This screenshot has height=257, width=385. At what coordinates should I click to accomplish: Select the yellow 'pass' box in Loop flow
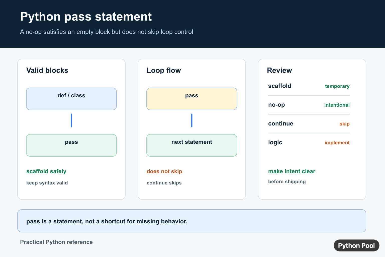192,99
